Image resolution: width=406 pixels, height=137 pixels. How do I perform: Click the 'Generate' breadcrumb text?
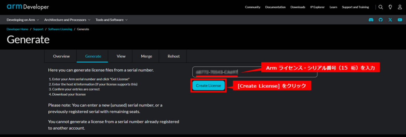point(83,29)
